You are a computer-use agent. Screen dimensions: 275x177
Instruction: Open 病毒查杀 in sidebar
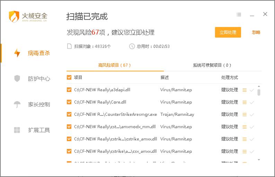pos(39,53)
